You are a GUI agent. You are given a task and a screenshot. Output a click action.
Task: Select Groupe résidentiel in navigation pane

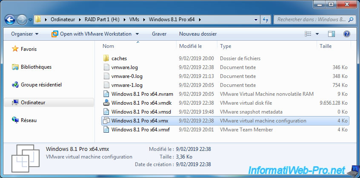[41, 85]
